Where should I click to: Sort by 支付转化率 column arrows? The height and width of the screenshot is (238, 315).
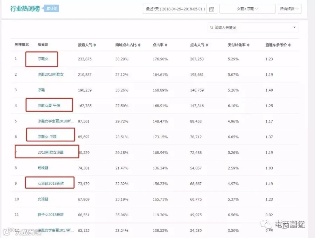(248, 45)
